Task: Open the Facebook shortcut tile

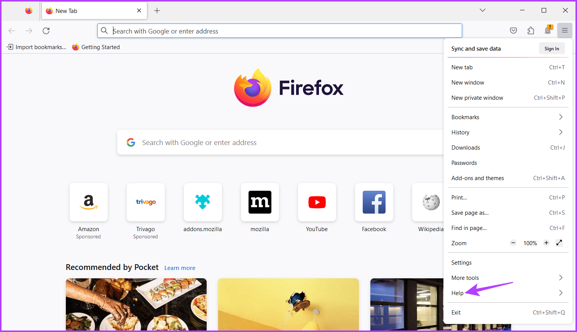Action: 374,202
